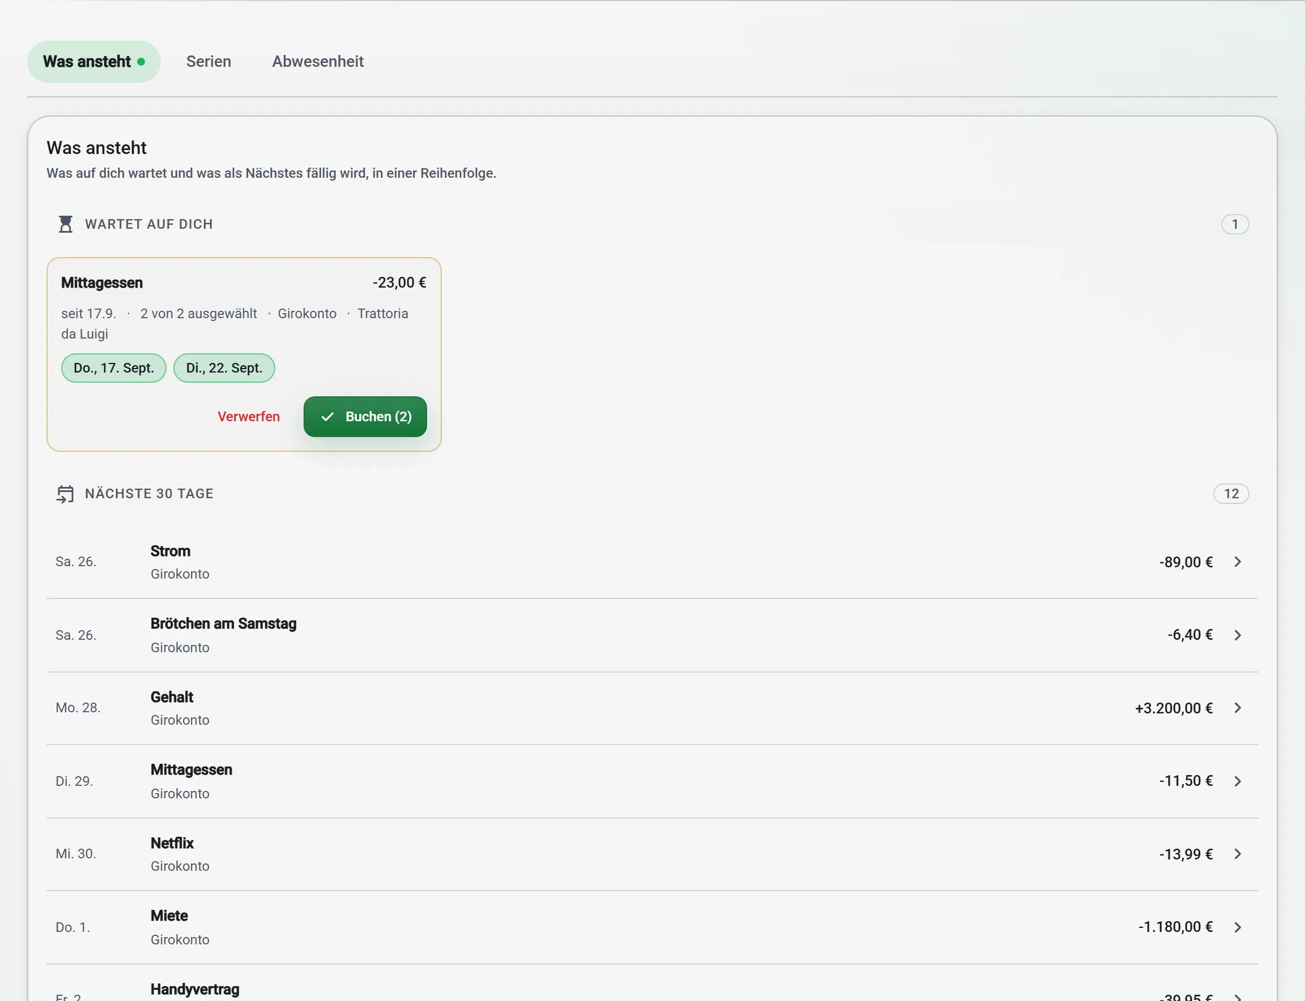The width and height of the screenshot is (1305, 1001).
Task: Expand the Gehalt row arrow
Action: coord(1238,708)
